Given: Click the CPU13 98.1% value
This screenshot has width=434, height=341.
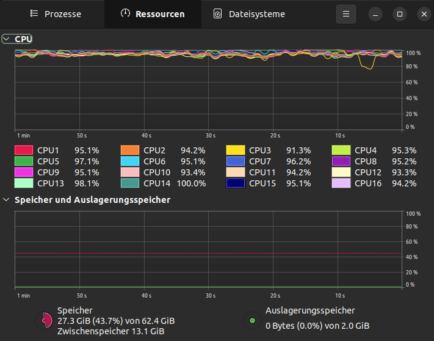Looking at the screenshot, I should coord(87,183).
